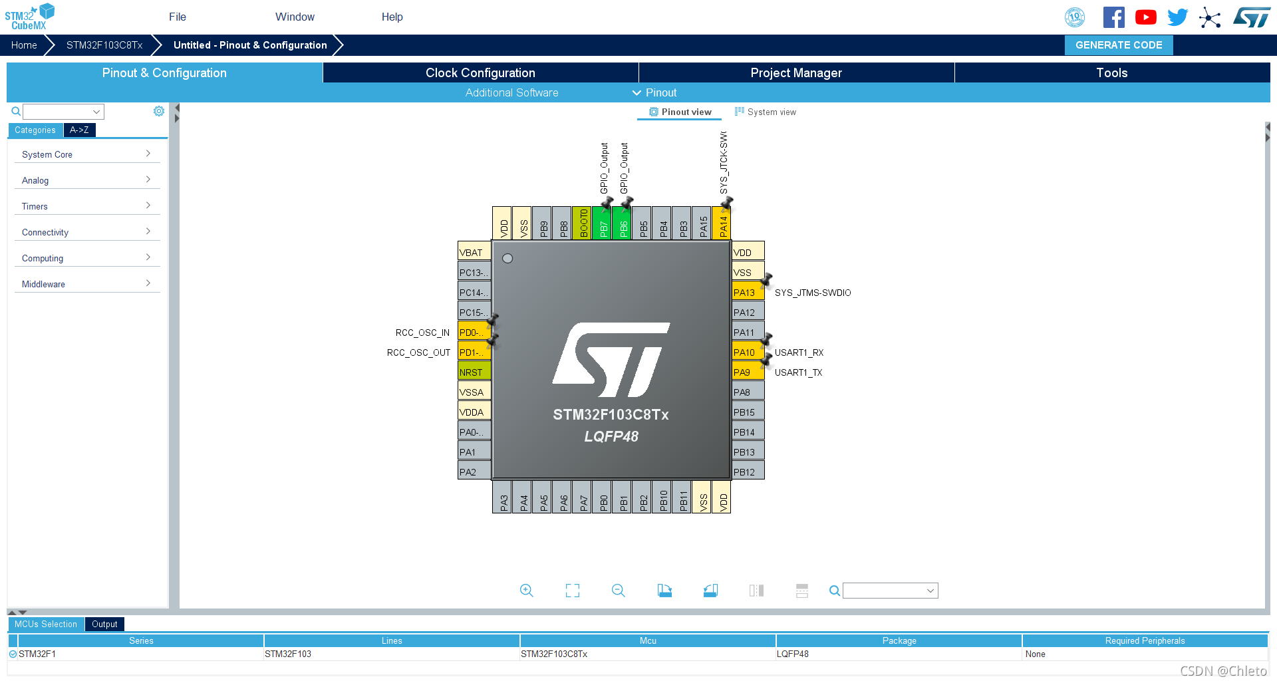The image size is (1277, 683).
Task: Click STM32F103C8Tx breadcrumb
Action: [x=104, y=45]
